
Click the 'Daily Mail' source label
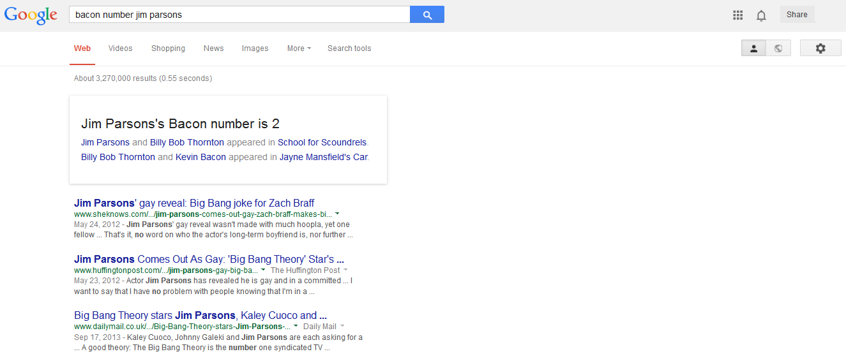click(x=320, y=327)
